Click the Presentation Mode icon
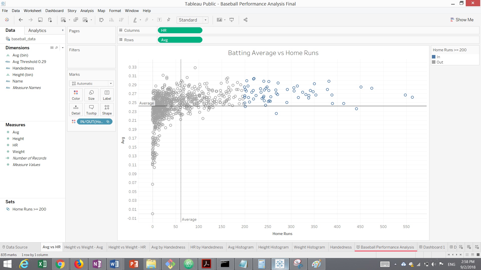Image resolution: width=481 pixels, height=270 pixels. coord(232,20)
